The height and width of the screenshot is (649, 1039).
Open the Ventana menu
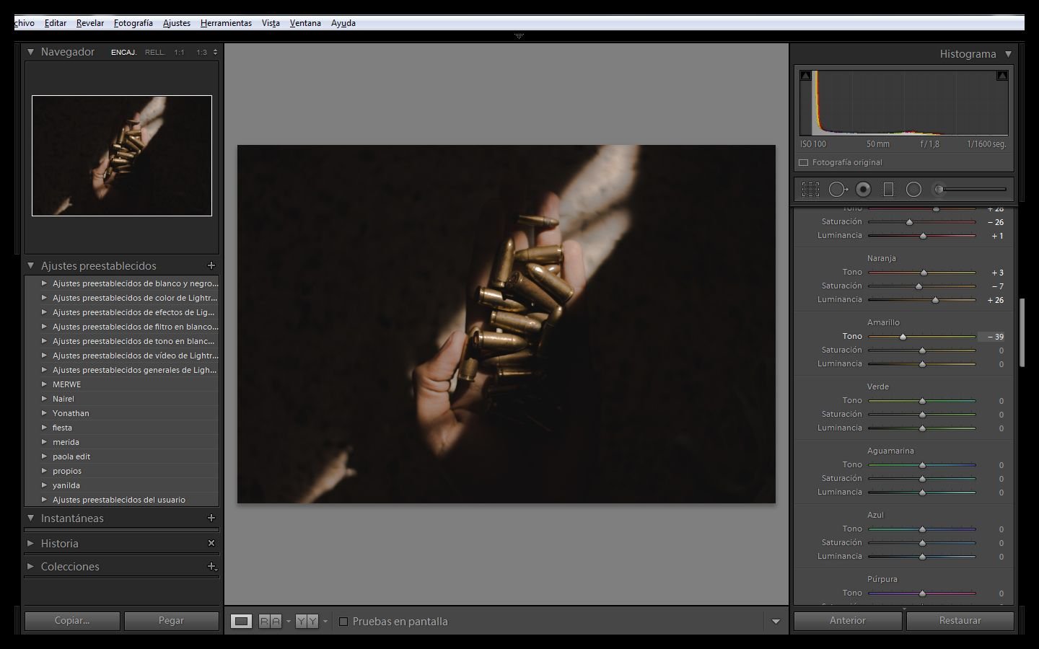tap(305, 23)
